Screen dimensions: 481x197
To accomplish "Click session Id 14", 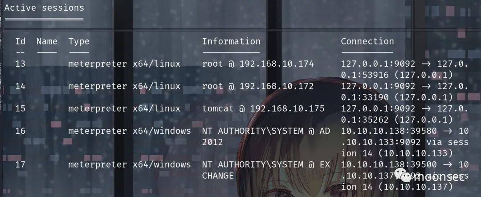I will (x=20, y=86).
